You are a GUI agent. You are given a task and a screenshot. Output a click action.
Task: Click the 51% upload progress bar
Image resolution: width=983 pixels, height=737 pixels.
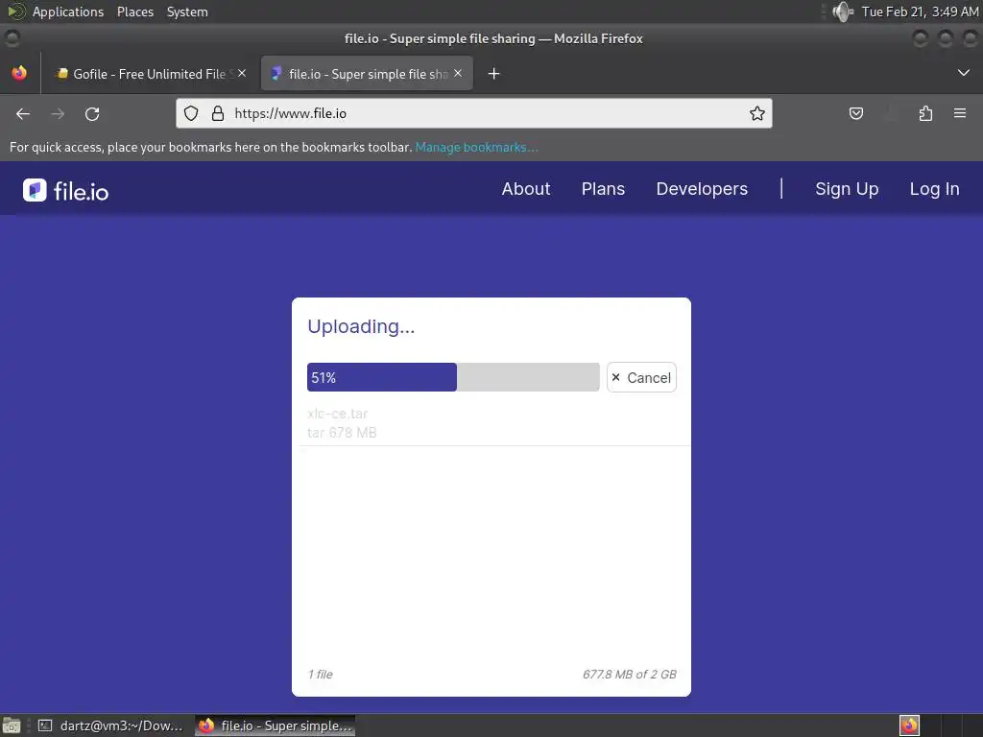453,377
